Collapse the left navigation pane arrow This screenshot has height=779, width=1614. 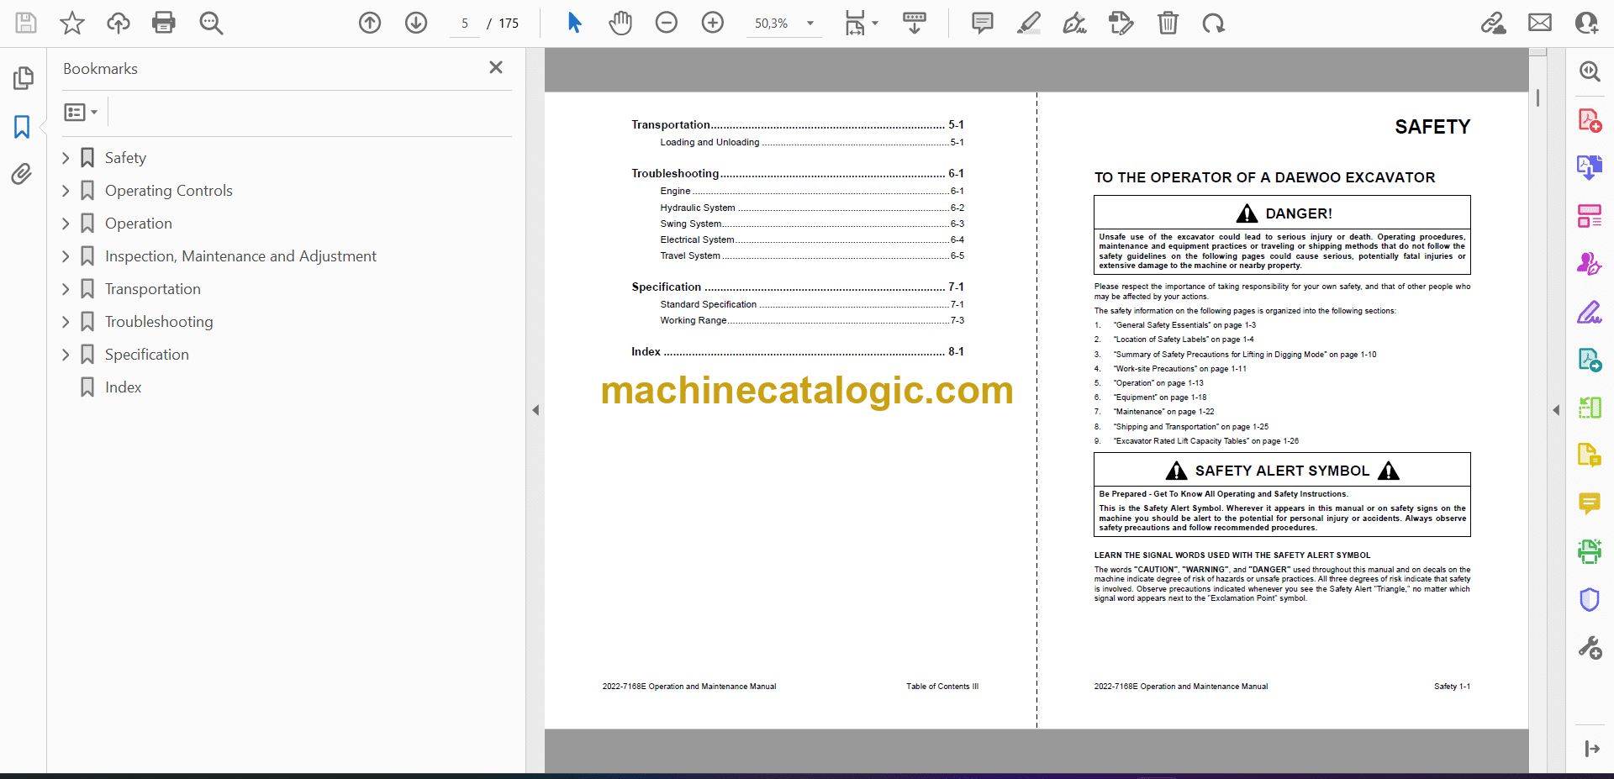(535, 410)
